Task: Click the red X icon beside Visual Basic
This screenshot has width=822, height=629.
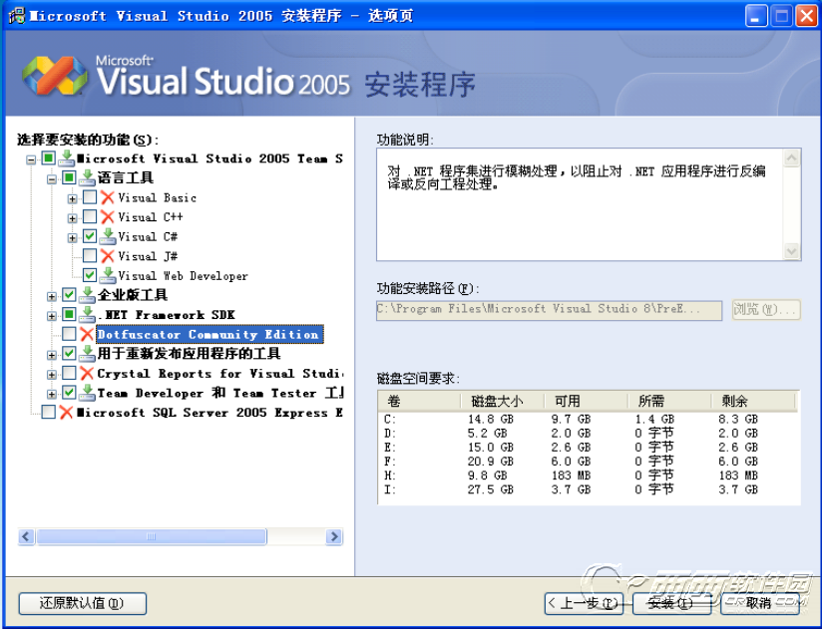Action: coord(108,197)
